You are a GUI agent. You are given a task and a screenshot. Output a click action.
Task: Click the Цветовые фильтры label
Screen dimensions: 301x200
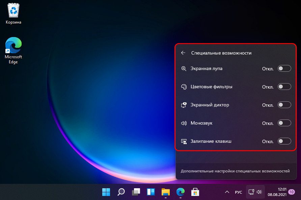click(211, 87)
